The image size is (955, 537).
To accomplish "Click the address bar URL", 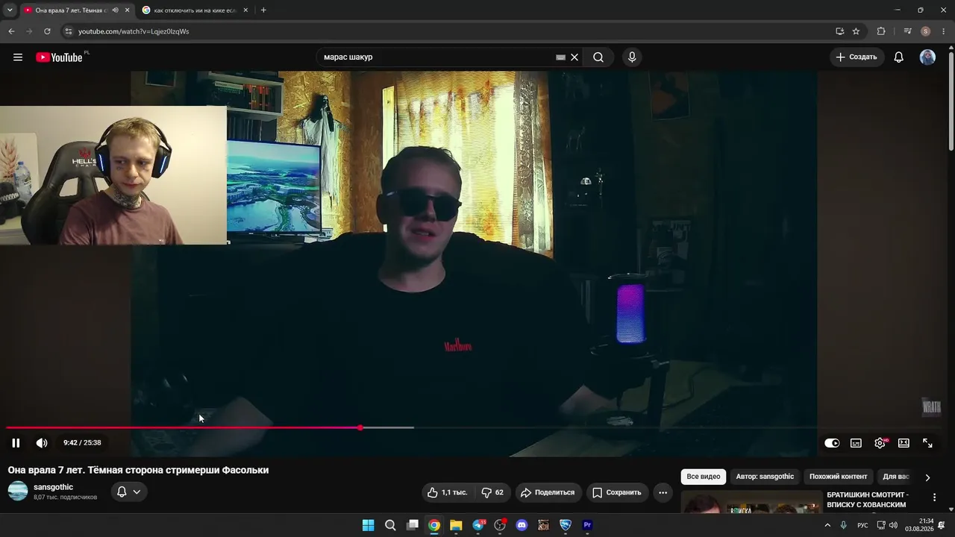I will 134,31.
